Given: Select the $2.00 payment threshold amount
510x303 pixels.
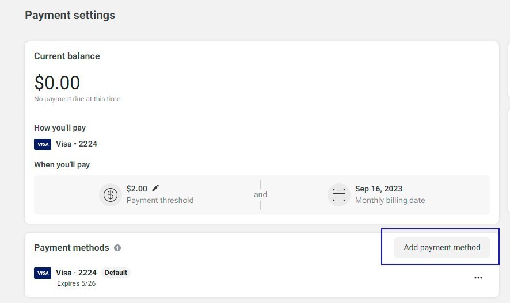Looking at the screenshot, I should pyautogui.click(x=136, y=189).
